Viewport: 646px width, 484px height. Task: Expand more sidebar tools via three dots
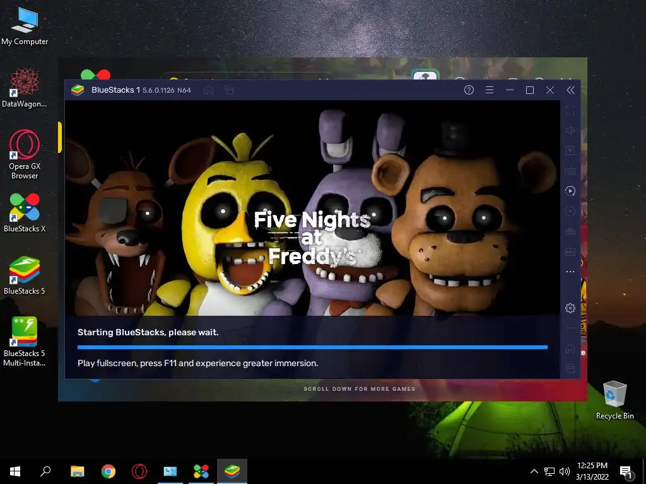pyautogui.click(x=570, y=272)
